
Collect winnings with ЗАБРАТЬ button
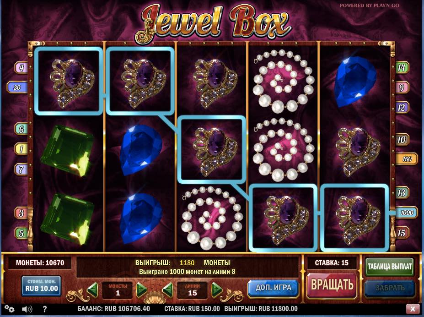point(390,288)
